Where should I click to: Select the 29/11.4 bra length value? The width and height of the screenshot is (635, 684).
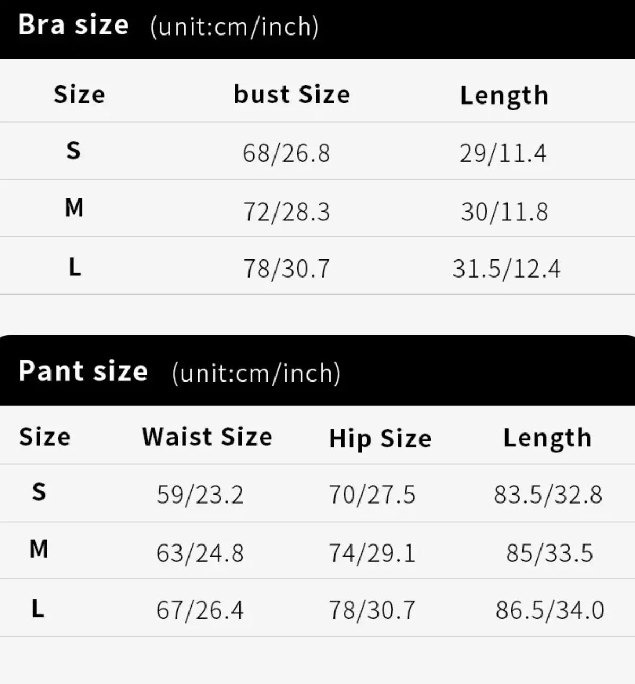click(x=503, y=153)
